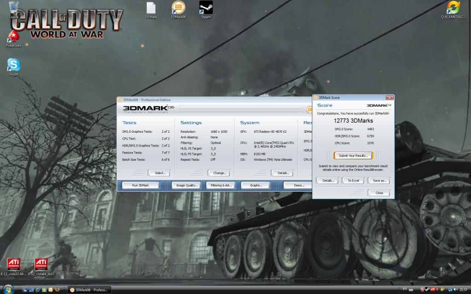Open the ATI 8-12_vista64_dd driver installer icon
This screenshot has width=471, height=294.
click(x=41, y=266)
